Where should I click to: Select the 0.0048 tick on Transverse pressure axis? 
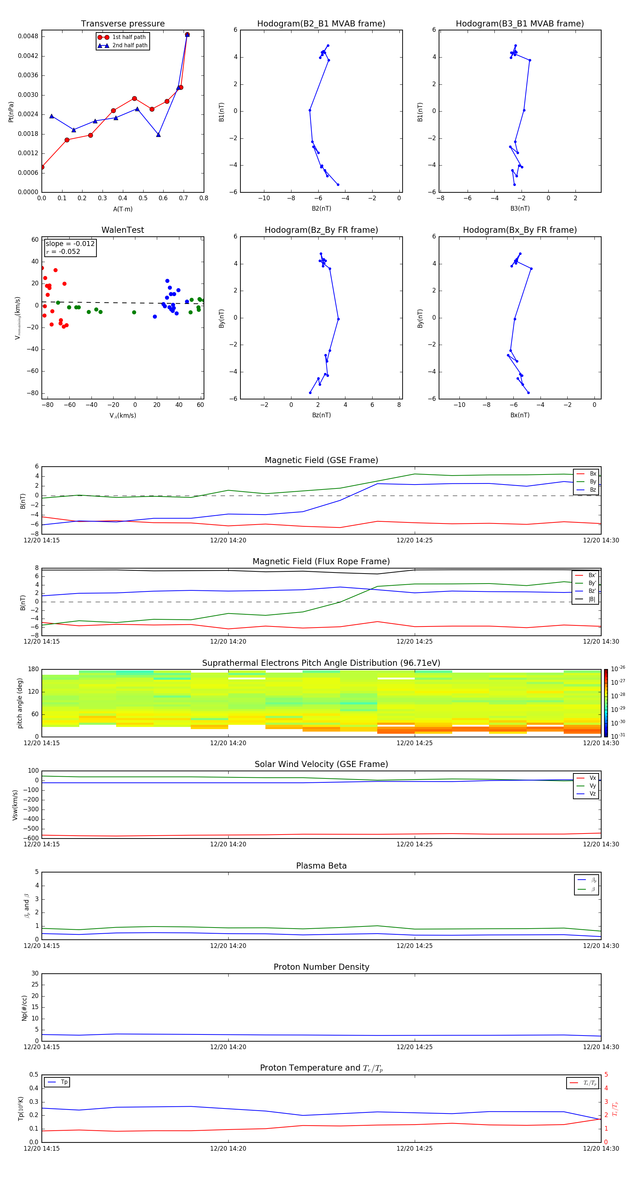coord(28,36)
